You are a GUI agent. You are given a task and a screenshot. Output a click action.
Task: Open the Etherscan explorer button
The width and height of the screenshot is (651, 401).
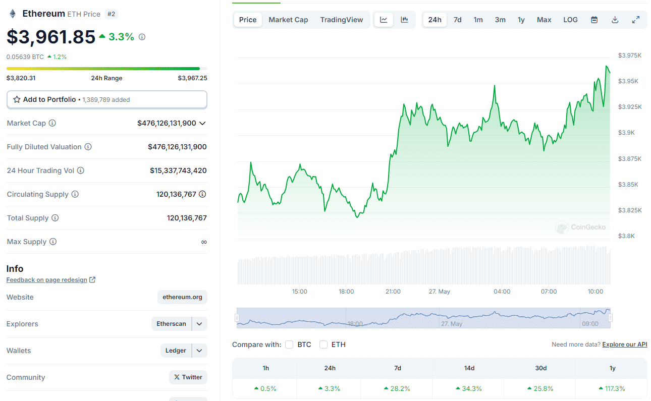click(171, 324)
